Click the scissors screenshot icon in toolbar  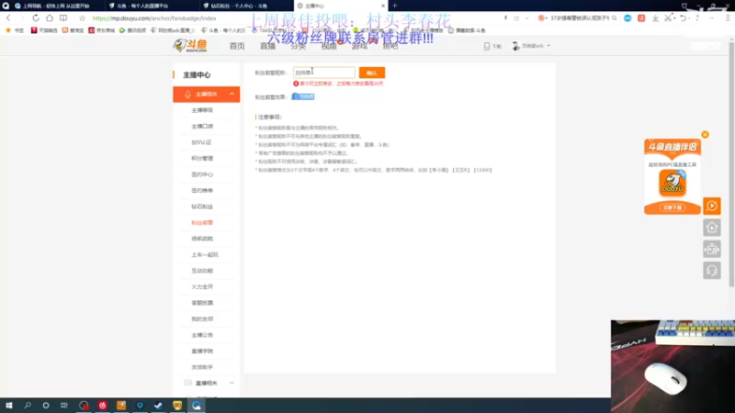coord(668,17)
